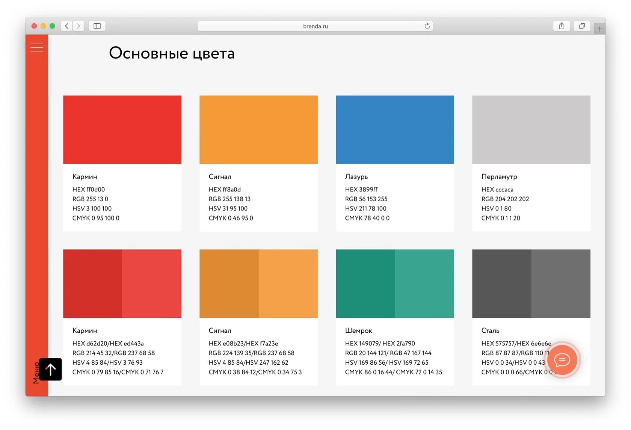
Task: Select the darker orange e08b23 swatch half
Action: pyautogui.click(x=229, y=284)
